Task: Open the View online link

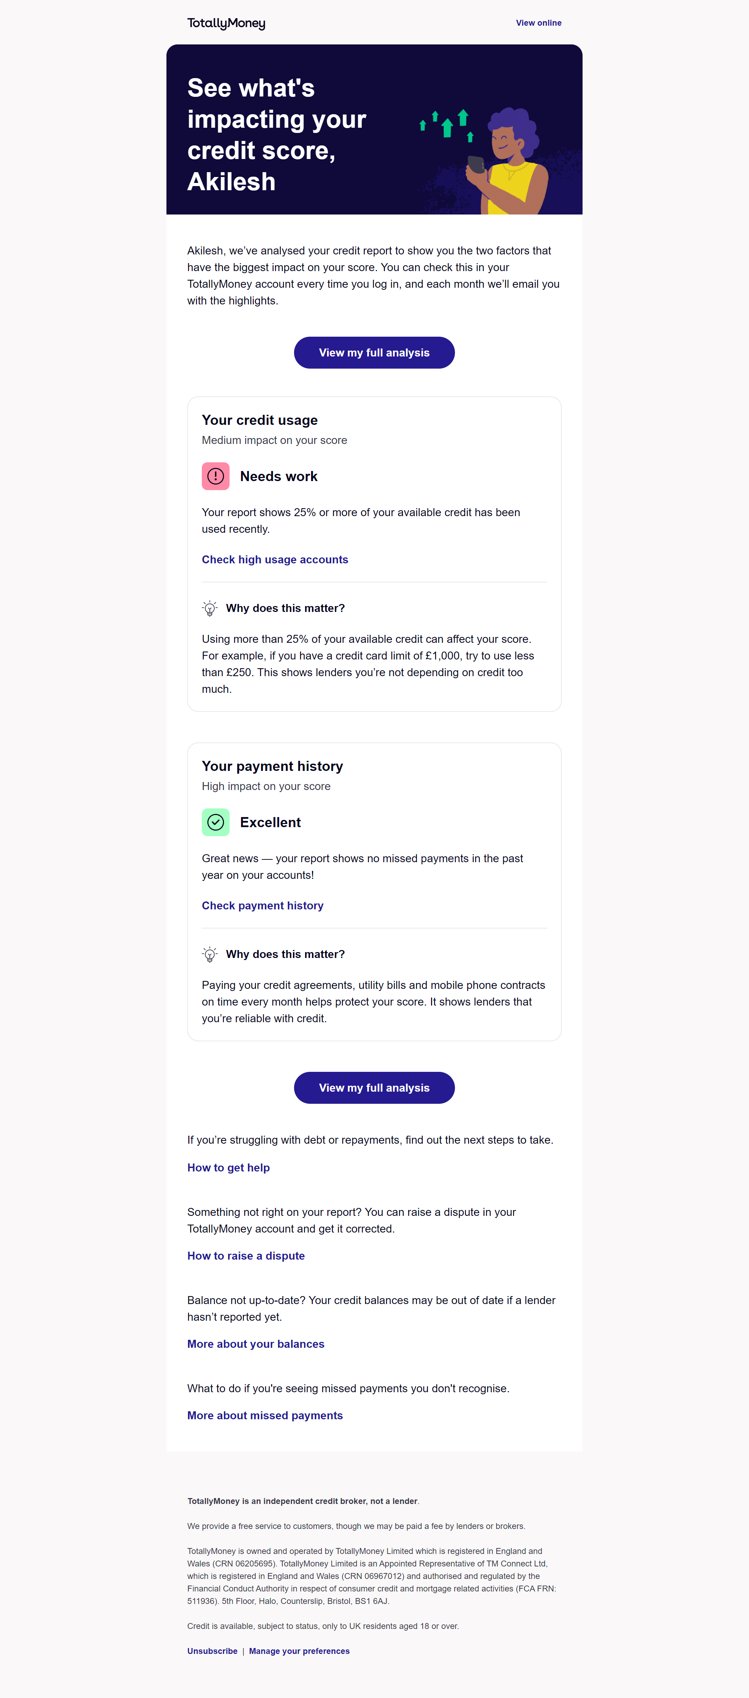Action: point(538,23)
